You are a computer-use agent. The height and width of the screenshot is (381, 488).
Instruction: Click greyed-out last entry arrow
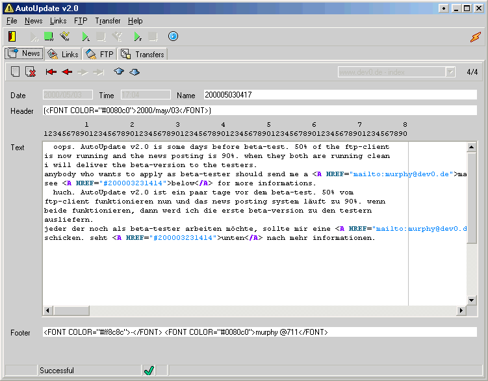click(x=99, y=72)
